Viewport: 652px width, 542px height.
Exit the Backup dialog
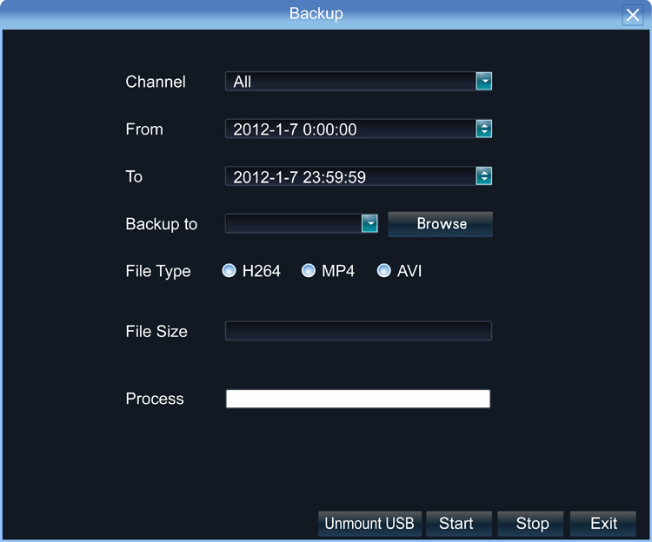603,523
